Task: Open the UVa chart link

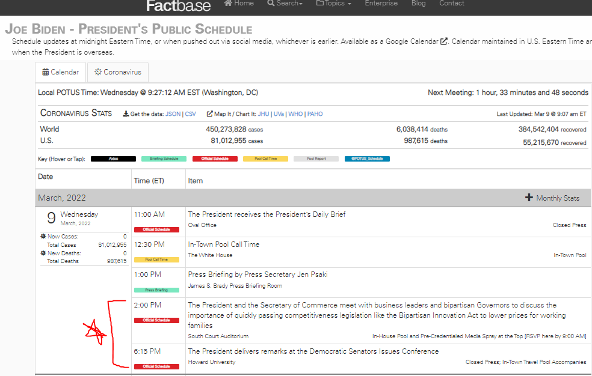Action: point(279,114)
